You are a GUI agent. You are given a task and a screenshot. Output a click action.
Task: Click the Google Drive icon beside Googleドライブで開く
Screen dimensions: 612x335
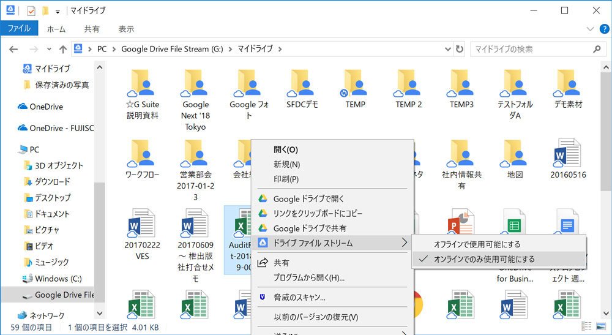tap(263, 199)
